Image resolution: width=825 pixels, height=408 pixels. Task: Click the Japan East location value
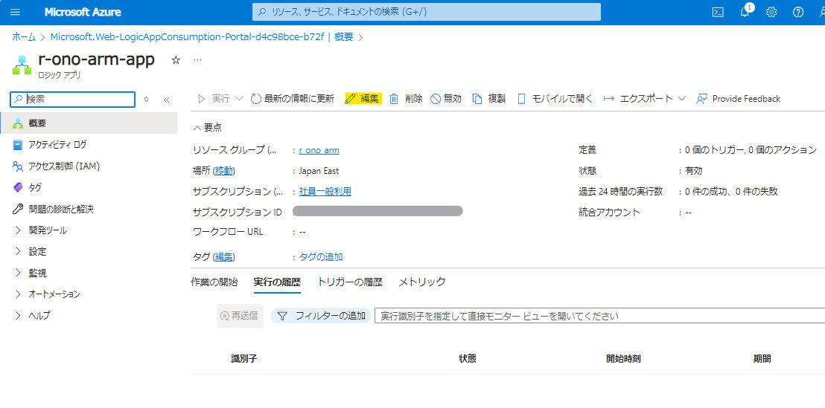[x=319, y=171]
